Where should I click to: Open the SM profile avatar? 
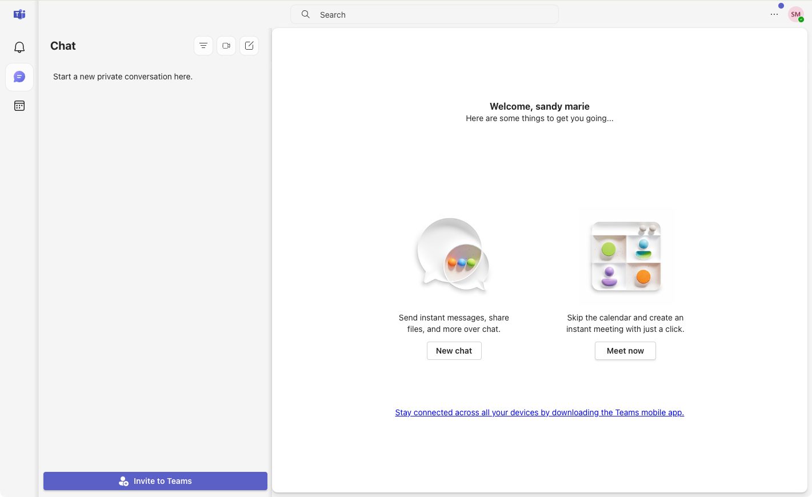795,14
